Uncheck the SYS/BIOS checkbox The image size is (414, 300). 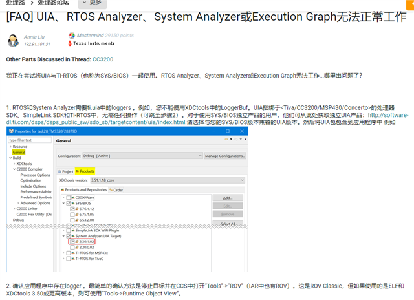(69, 203)
